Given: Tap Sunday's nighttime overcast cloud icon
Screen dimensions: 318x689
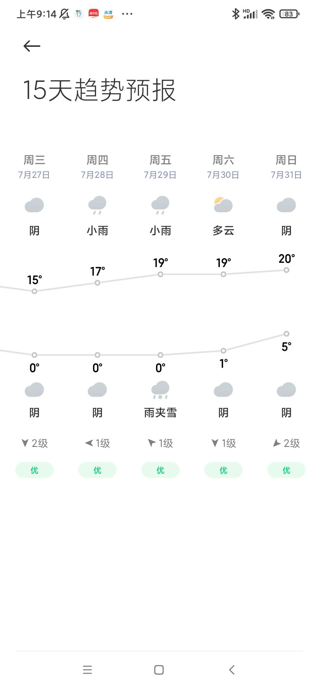Looking at the screenshot, I should click(286, 390).
